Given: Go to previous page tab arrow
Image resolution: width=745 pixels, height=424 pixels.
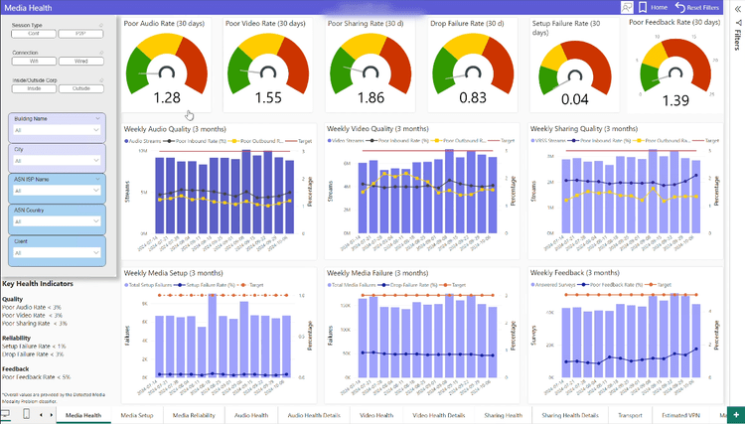Looking at the screenshot, I should (40, 414).
